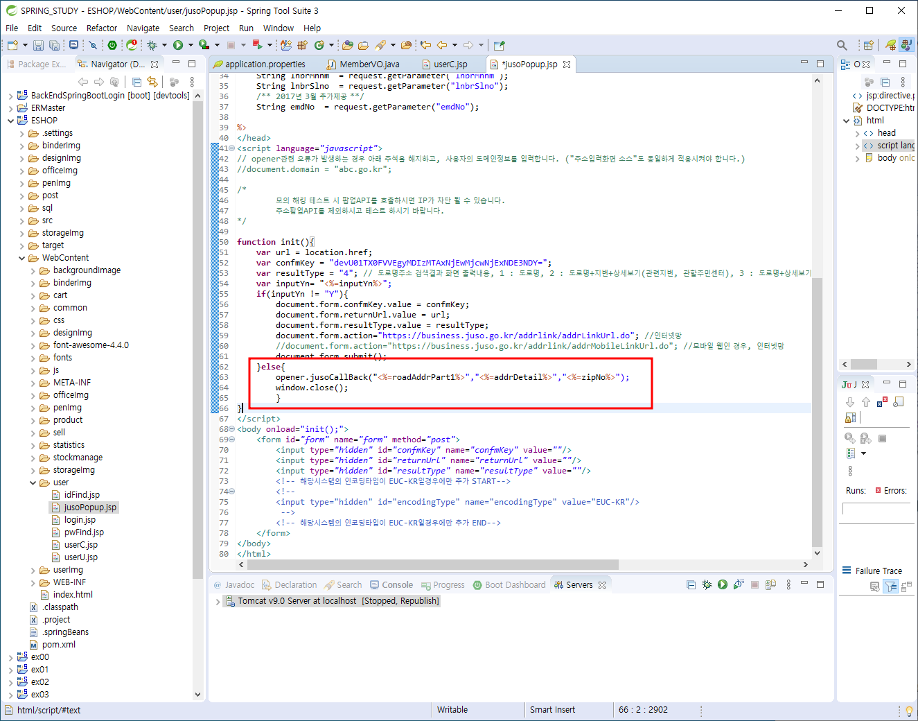Click the Search magnifier icon at top right
Screen dimensions: 918x721
point(842,45)
